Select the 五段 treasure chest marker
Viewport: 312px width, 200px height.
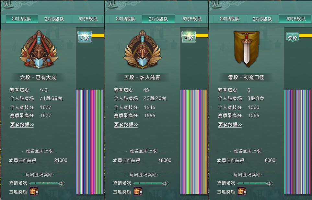tap(189, 36)
